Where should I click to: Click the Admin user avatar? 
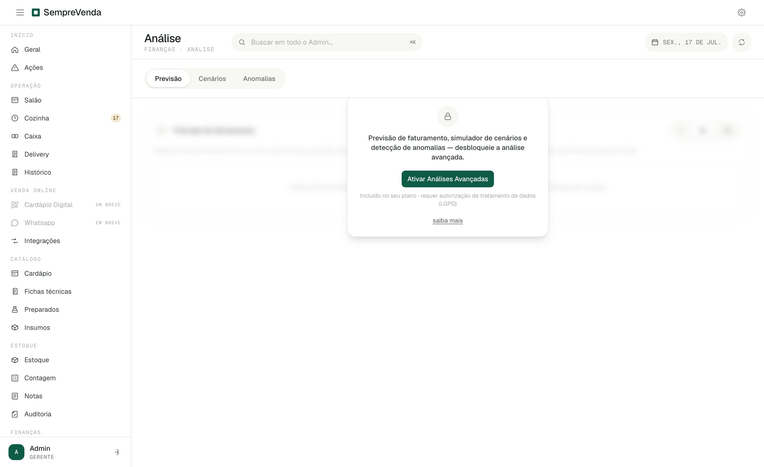click(x=16, y=452)
